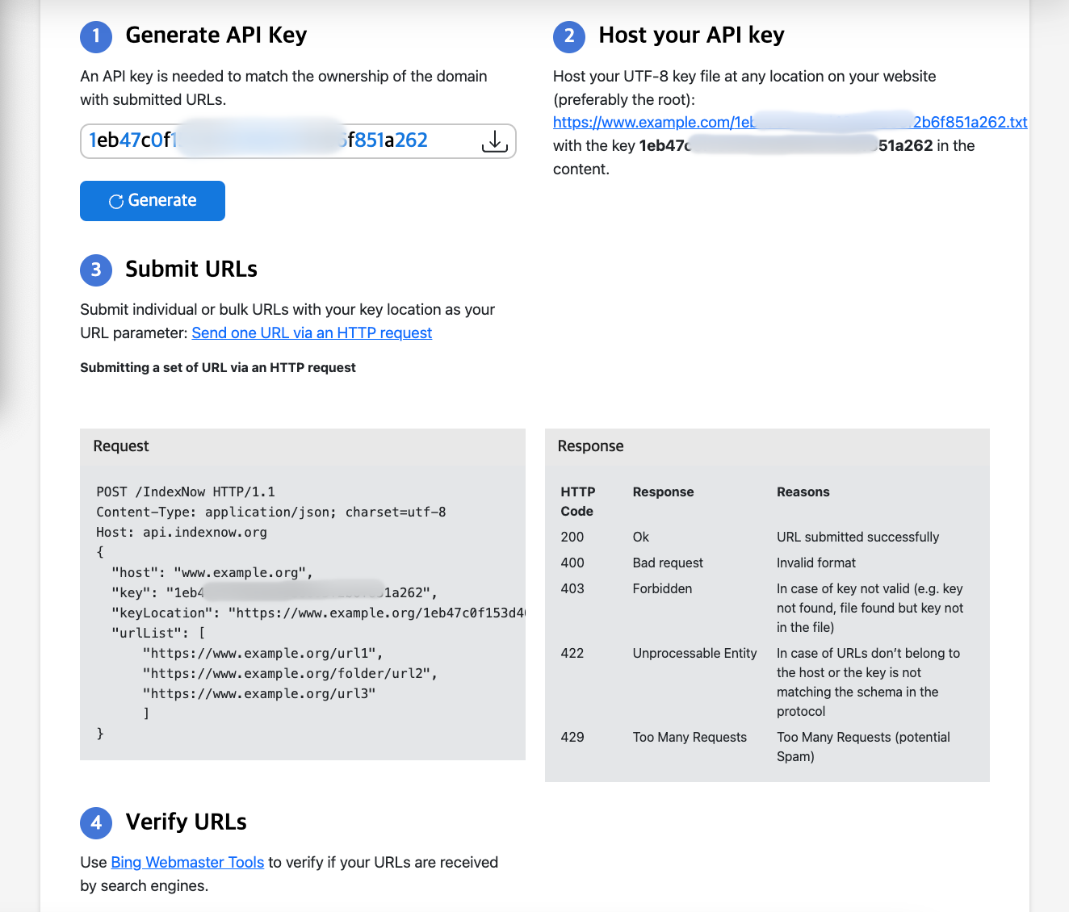The width and height of the screenshot is (1069, 912).
Task: Click the step 3 badge beside Submit URLs
Action: [95, 270]
